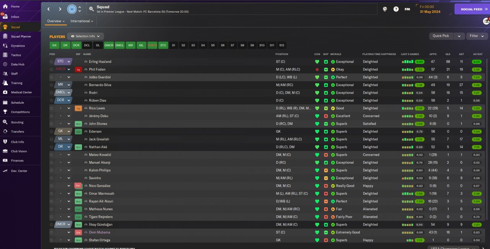Click the Manchester City club badge
This screenshot has width=490, height=249.
[x=72, y=9]
